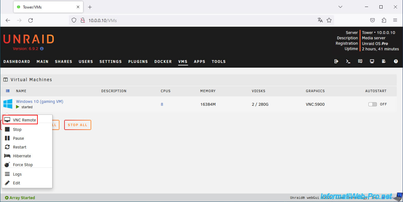Click the address bar showing 10.0.0.10/VMs
The width and height of the screenshot is (403, 202).
tap(201, 20)
